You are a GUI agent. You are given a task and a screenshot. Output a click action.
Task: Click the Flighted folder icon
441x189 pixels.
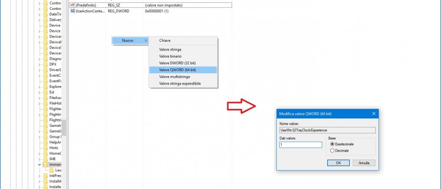tap(45, 109)
